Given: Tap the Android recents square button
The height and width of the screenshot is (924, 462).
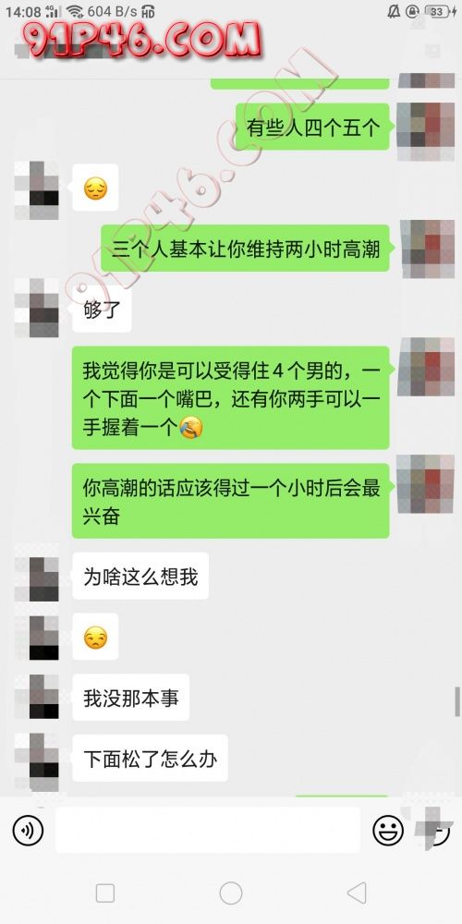Looking at the screenshot, I should point(105,894).
